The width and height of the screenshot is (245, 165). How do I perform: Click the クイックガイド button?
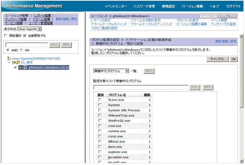coord(227,16)
